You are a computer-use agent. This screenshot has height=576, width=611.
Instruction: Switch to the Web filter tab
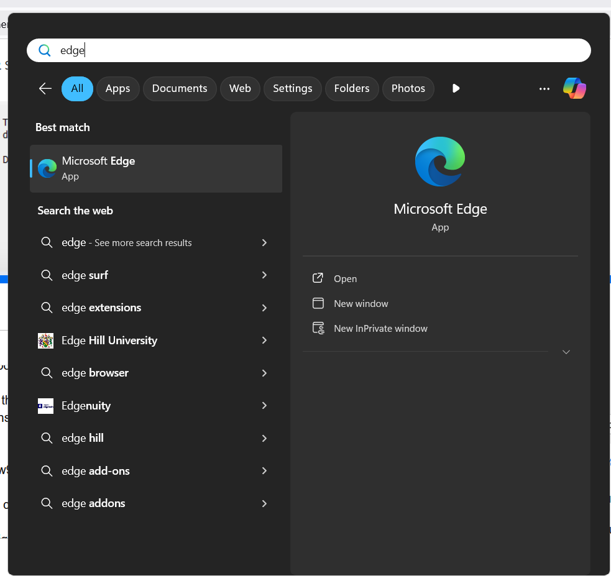pos(240,88)
